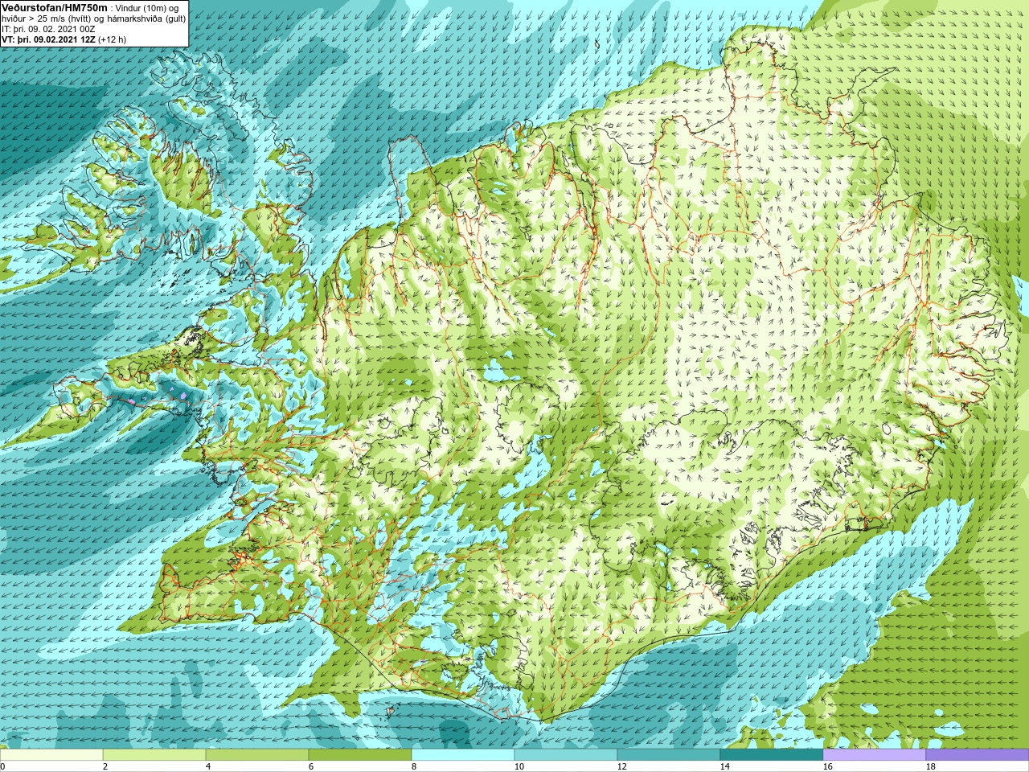This screenshot has width=1029, height=772.
Task: Click the light cyan 8–10 legend swatch
Action: (463, 755)
